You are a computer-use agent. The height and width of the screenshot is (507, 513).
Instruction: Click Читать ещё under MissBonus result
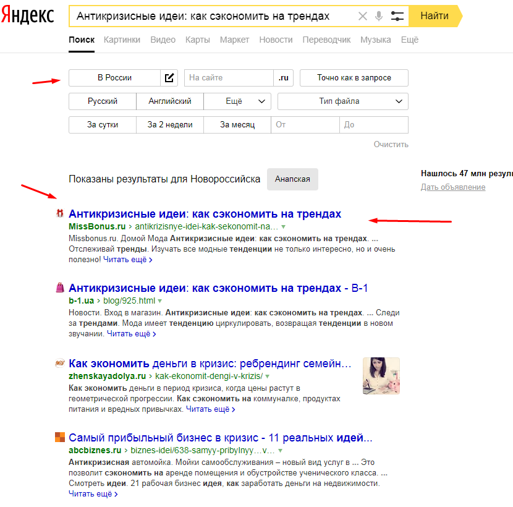pos(127,260)
